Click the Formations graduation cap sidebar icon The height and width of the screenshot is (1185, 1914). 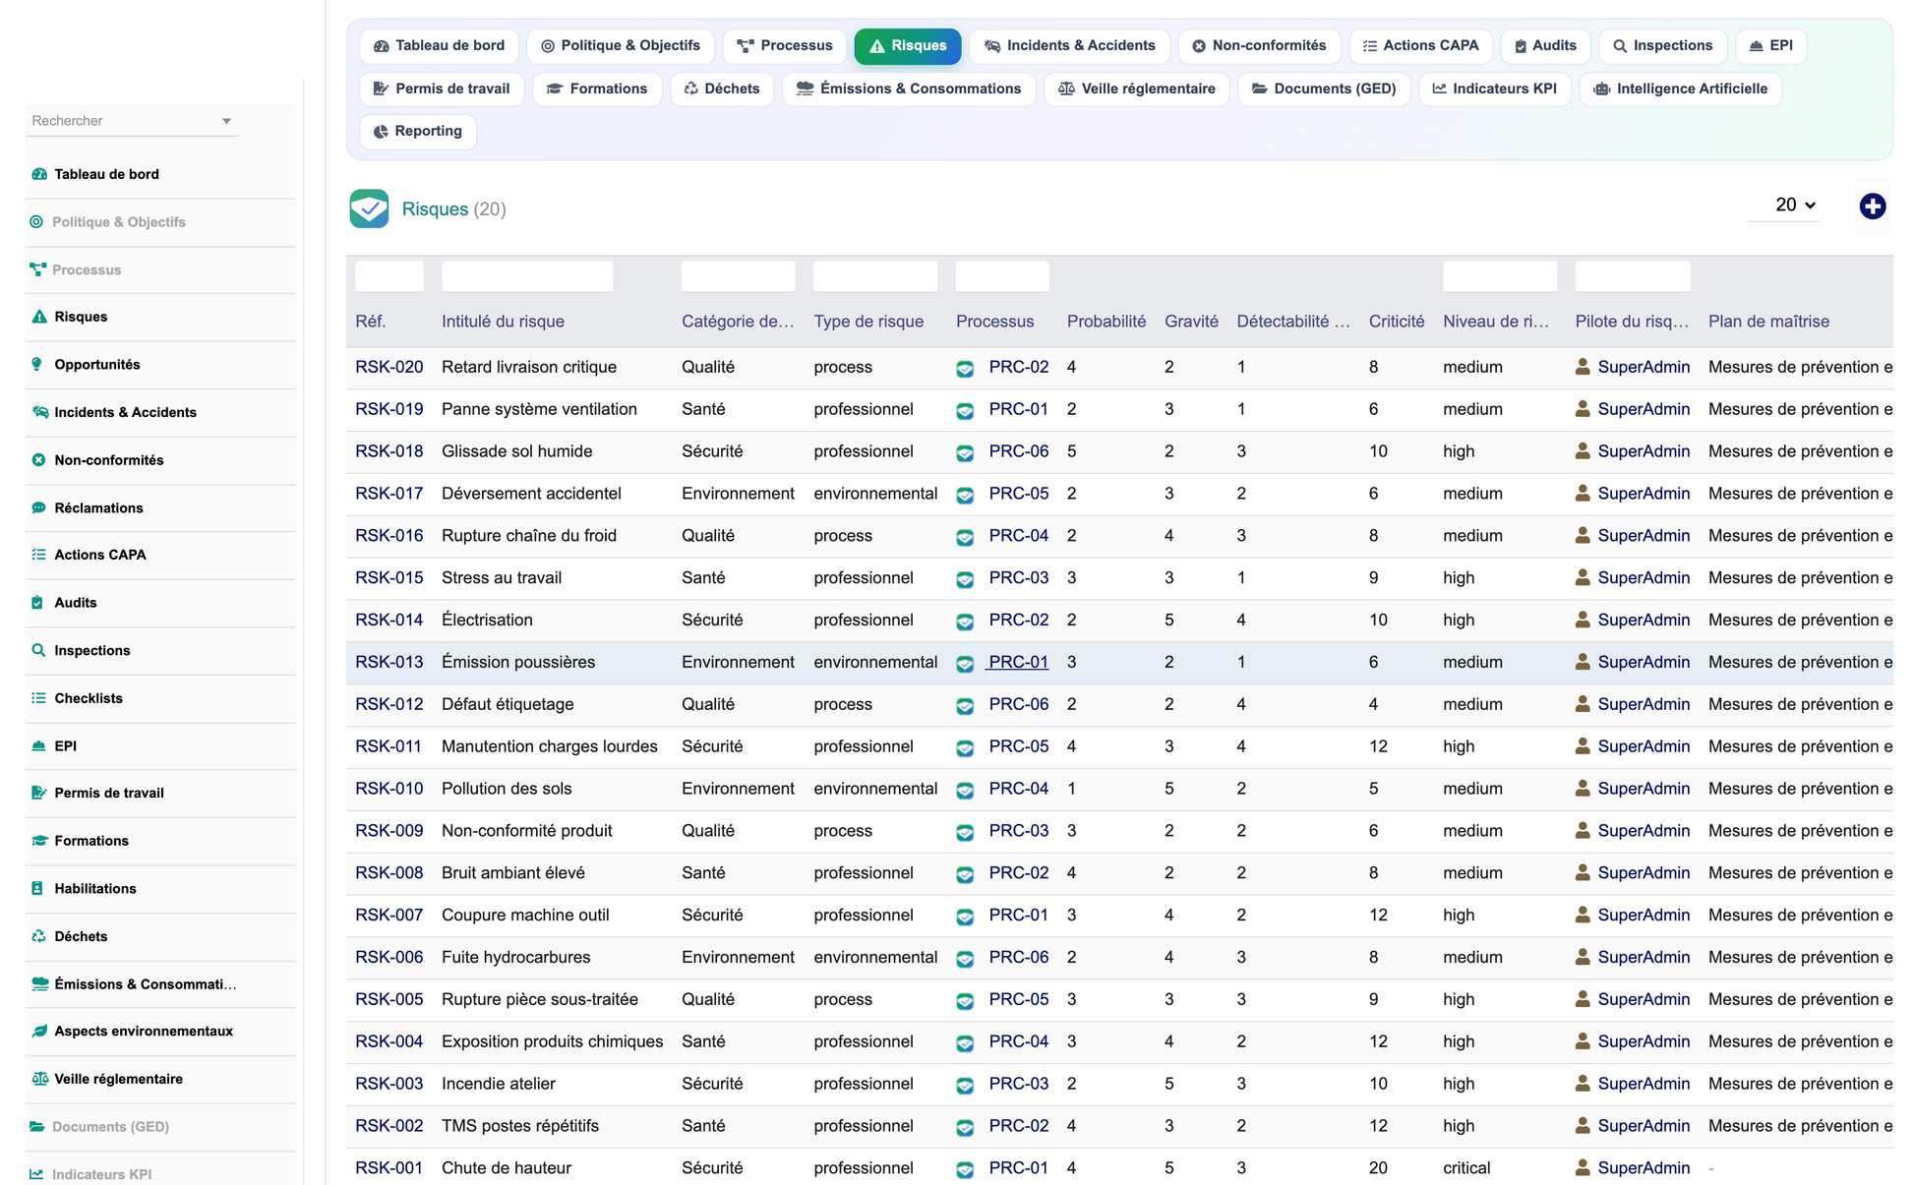pos(39,841)
